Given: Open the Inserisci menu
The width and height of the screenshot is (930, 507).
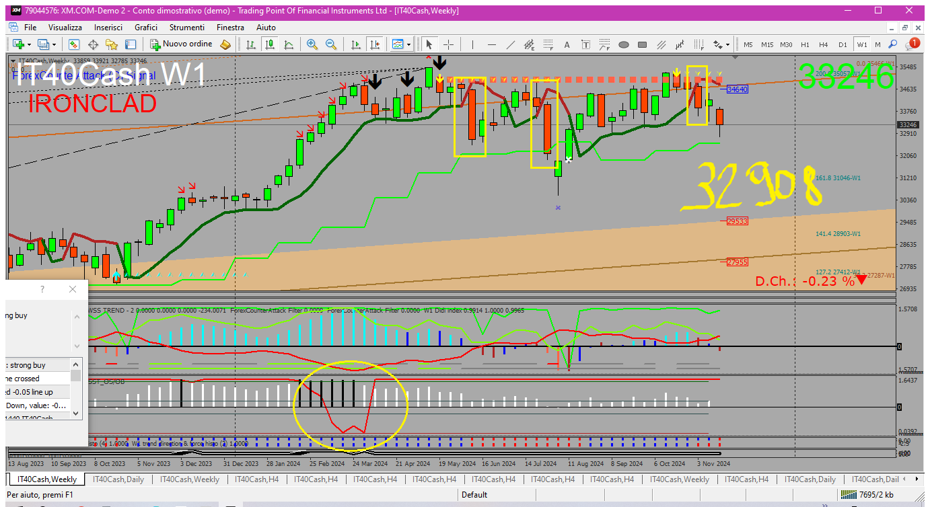Looking at the screenshot, I should (x=108, y=28).
